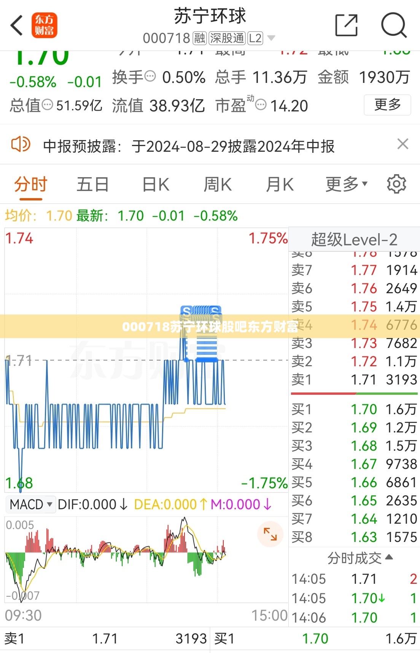Tap the 金额 1930万 value
420x653 pixels.
(364, 77)
